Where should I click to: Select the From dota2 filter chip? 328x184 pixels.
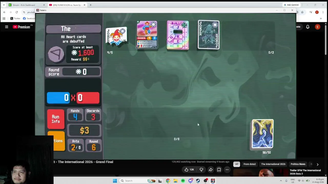tap(250, 164)
